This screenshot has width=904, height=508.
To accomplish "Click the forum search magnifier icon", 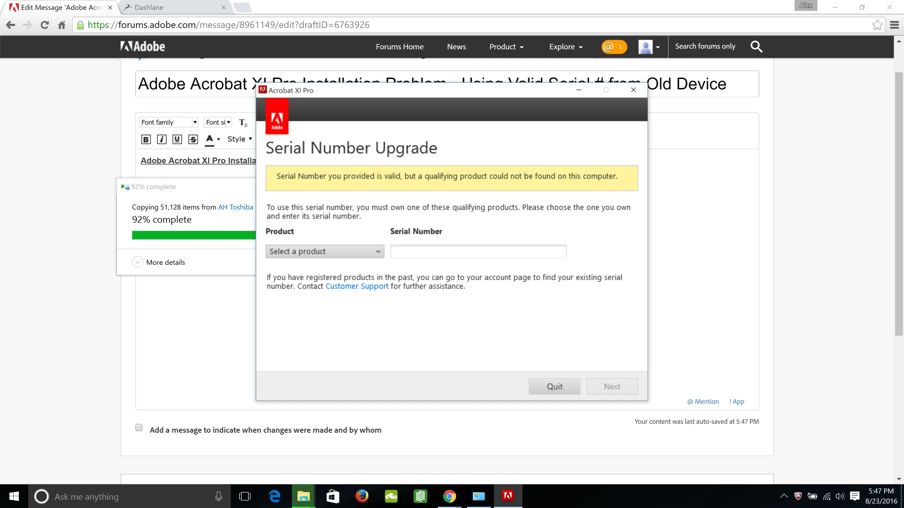I will click(x=756, y=47).
